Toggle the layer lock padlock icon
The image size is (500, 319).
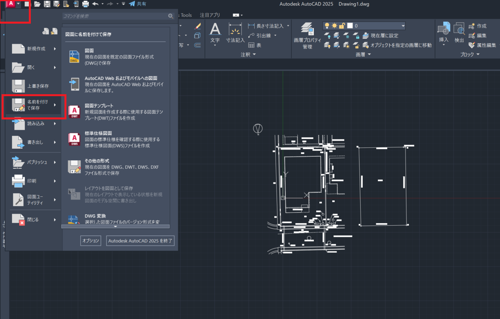coord(342,26)
